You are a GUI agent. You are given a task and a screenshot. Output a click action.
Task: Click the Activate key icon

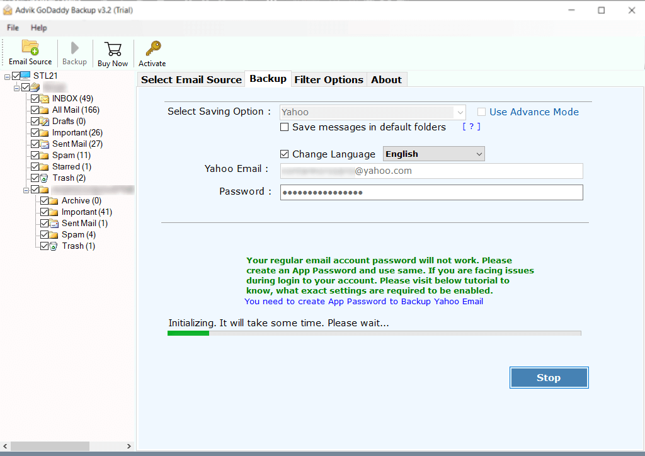pyautogui.click(x=153, y=48)
